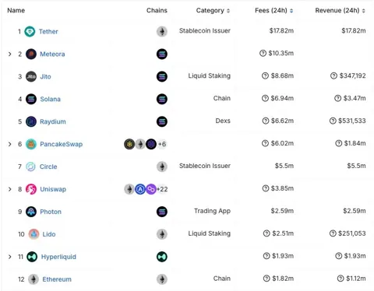The image size is (374, 291).
Task: Sort by the Fees (24h) column
Action: pyautogui.click(x=274, y=10)
